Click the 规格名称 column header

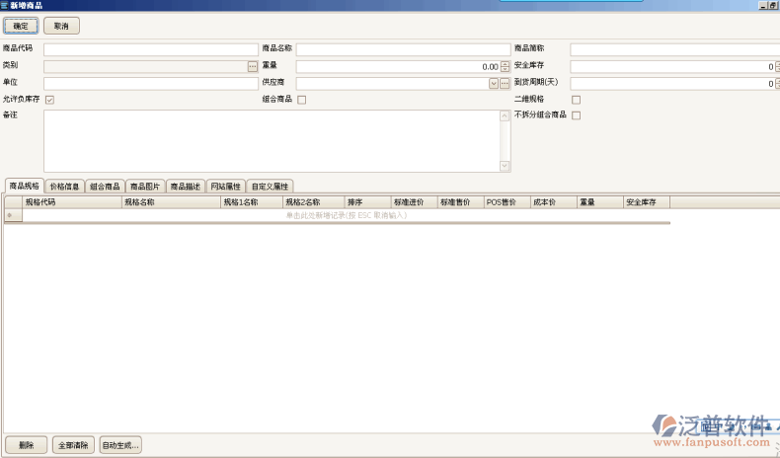point(171,202)
